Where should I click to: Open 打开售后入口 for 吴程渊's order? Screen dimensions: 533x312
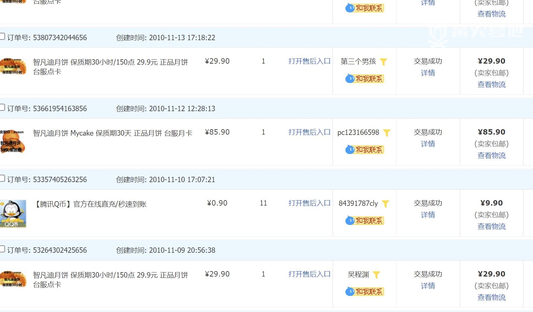[309, 274]
